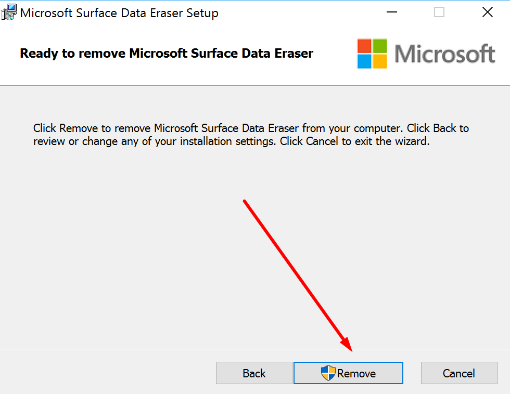
Task: Click the yellow square of the Microsoft logo
Action: (380, 61)
